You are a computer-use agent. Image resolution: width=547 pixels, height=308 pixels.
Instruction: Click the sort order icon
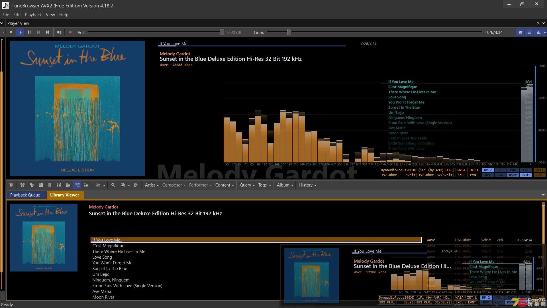pos(98,185)
